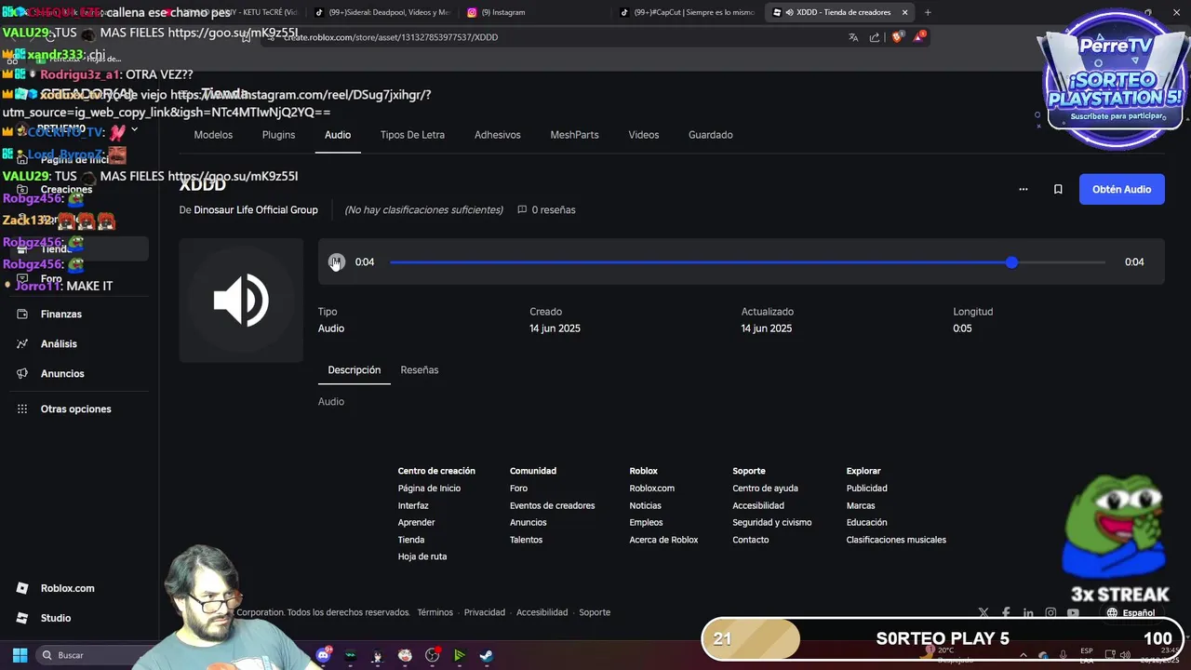This screenshot has height=670, width=1191.
Task: Open the Términos link in the footer
Action: pyautogui.click(x=435, y=613)
